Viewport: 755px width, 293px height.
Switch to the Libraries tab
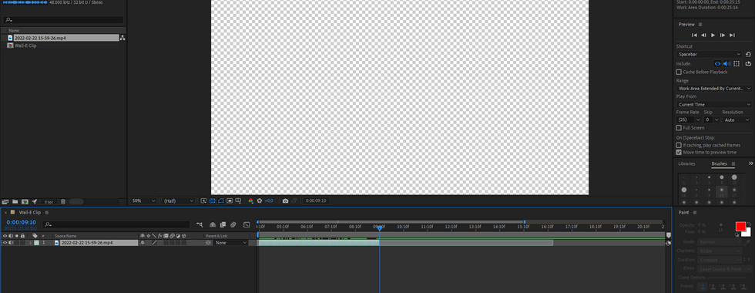pos(686,163)
